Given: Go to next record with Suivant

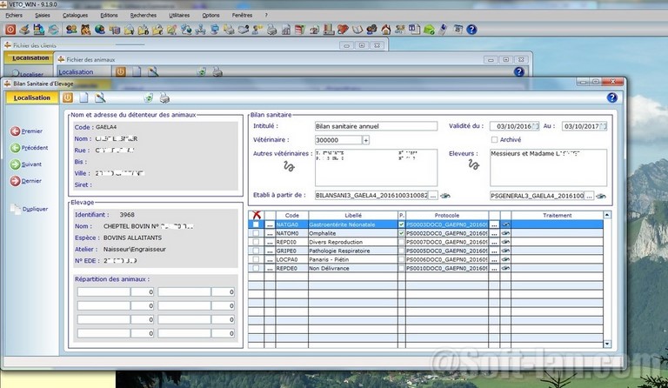Looking at the screenshot, I should pyautogui.click(x=30, y=164).
